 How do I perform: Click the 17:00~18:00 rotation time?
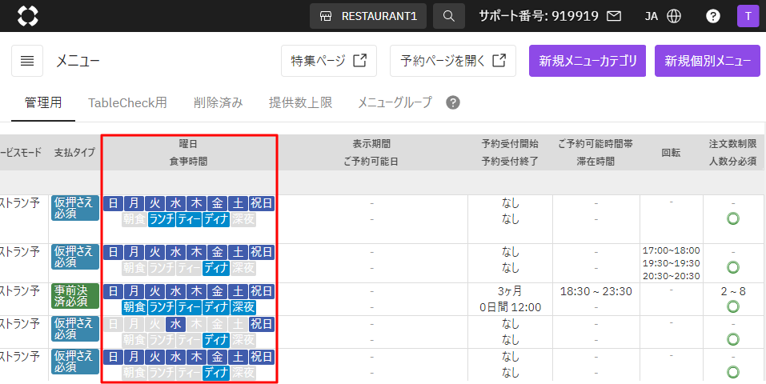click(x=672, y=250)
